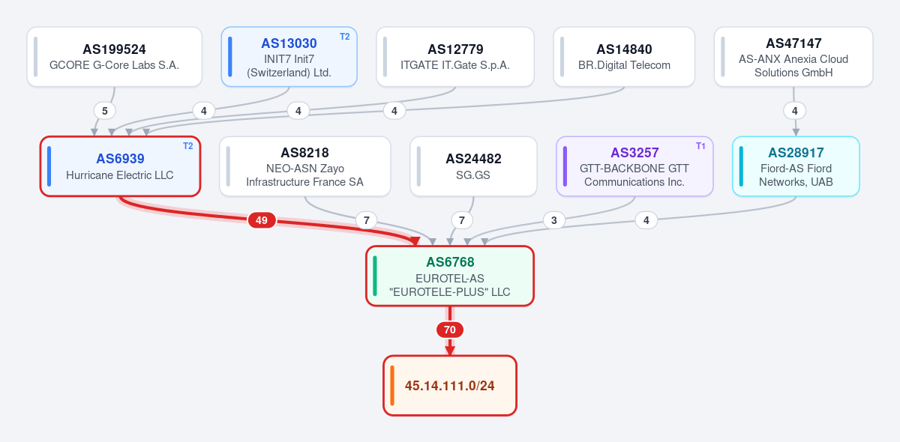Select the 45.14.111.0/24 prefix node
This screenshot has width=900, height=442.
(450, 385)
